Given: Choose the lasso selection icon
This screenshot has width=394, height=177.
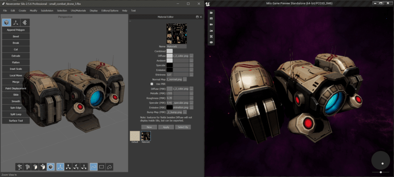Looking at the screenshot, I should pos(109,167).
